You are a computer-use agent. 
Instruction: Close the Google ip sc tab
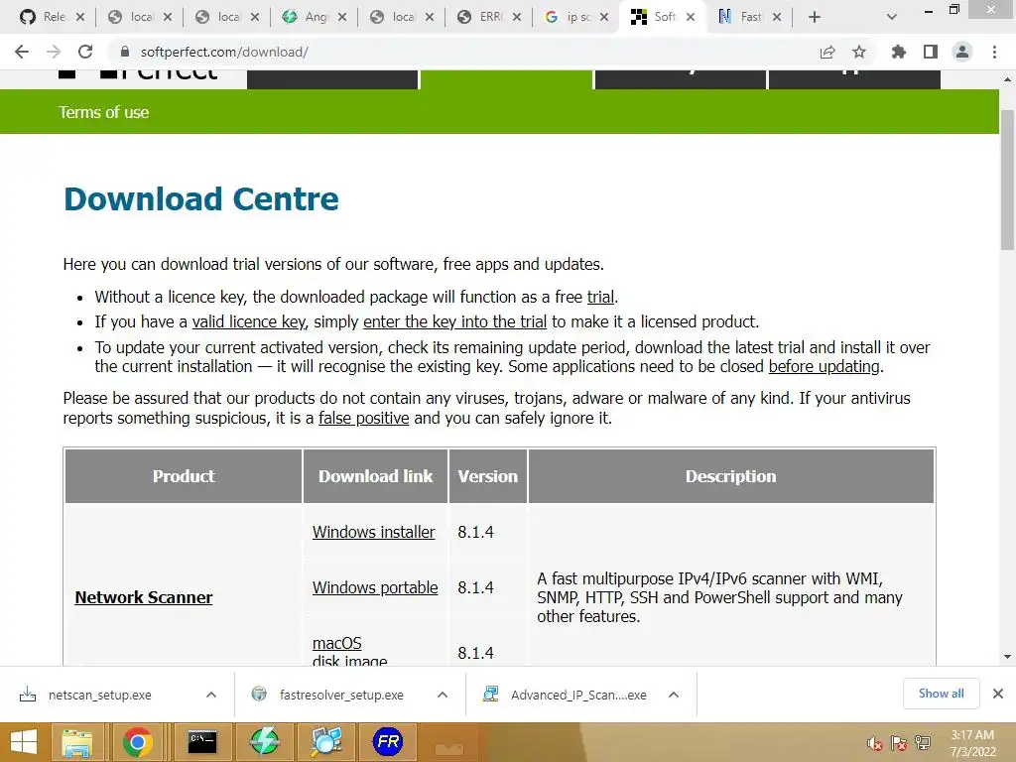[604, 17]
